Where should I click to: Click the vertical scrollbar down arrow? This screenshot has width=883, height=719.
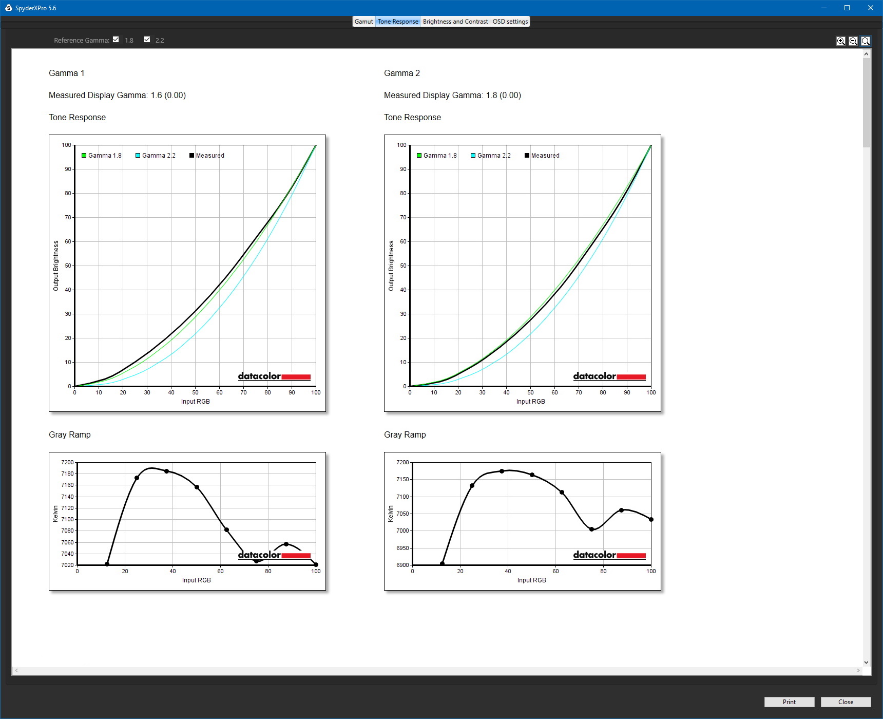point(867,663)
